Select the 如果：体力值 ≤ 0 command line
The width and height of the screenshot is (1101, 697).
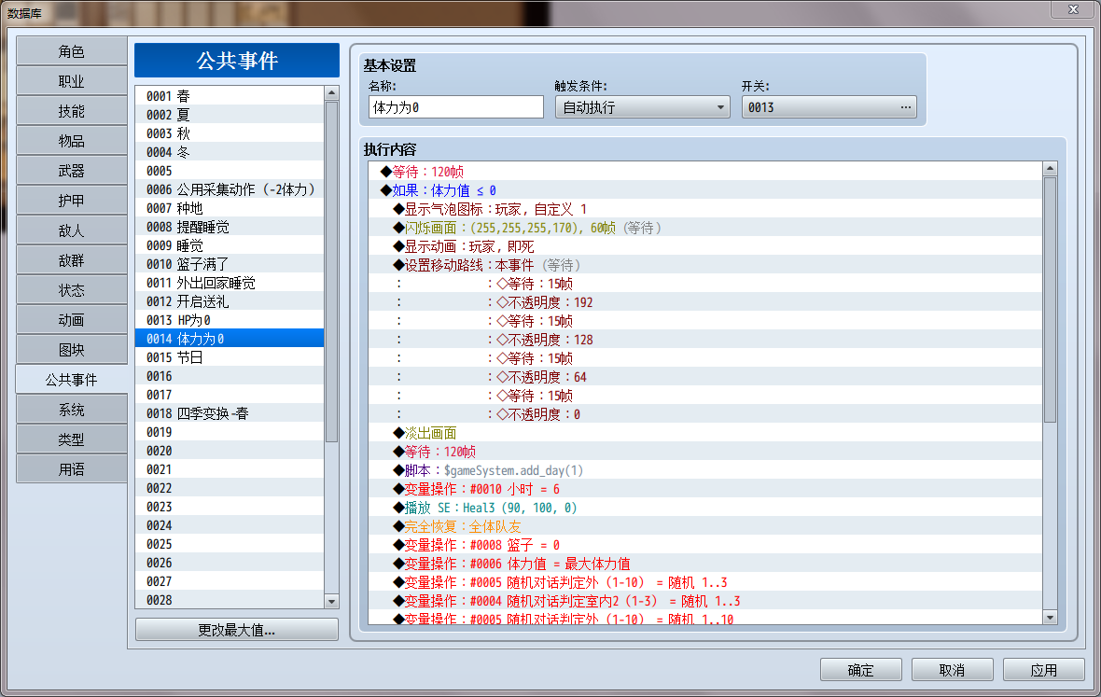coord(705,190)
